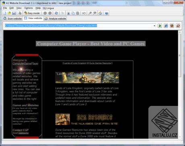Expand the address bar dropdown arrow
Image resolution: width=185 pixels, height=146 pixels.
click(154, 26)
